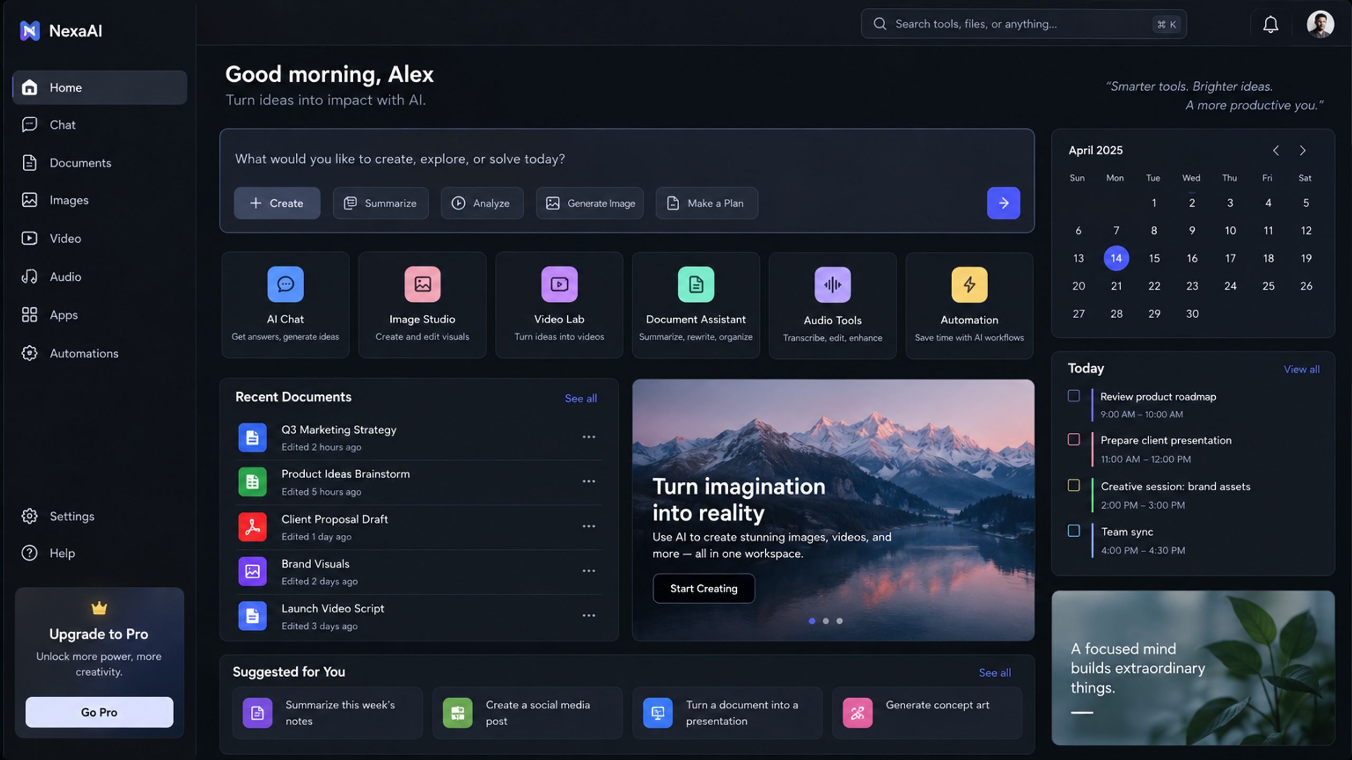Check off Review product roadmap task

[x=1074, y=396]
